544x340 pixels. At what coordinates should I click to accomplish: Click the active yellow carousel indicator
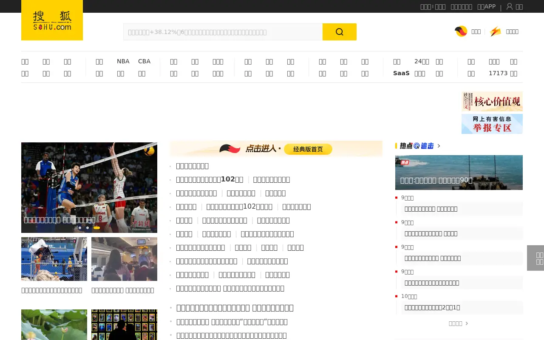(96, 228)
